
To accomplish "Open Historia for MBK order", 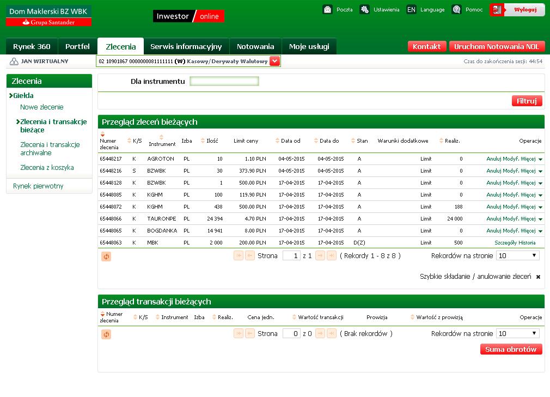I will pos(527,243).
